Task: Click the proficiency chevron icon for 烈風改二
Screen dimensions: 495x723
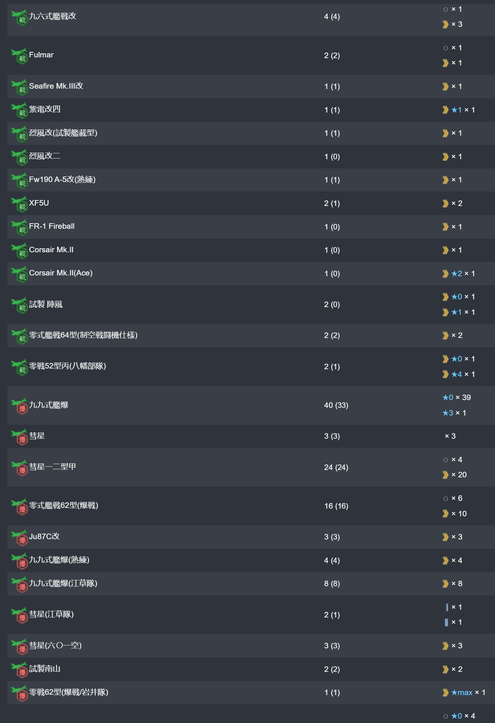Action: tap(445, 157)
